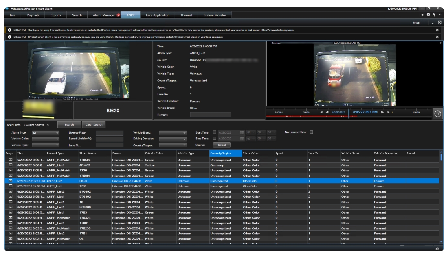Click the status connector icon beside help
448x258 pixels.
pos(422,15)
